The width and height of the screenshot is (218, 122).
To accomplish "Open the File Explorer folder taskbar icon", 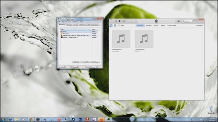I will 17,120.
